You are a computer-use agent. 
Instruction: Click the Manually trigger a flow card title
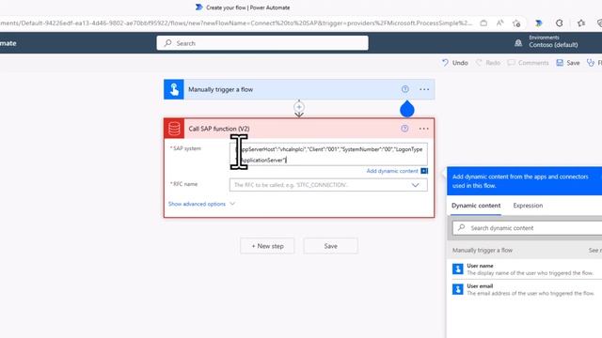(x=220, y=89)
